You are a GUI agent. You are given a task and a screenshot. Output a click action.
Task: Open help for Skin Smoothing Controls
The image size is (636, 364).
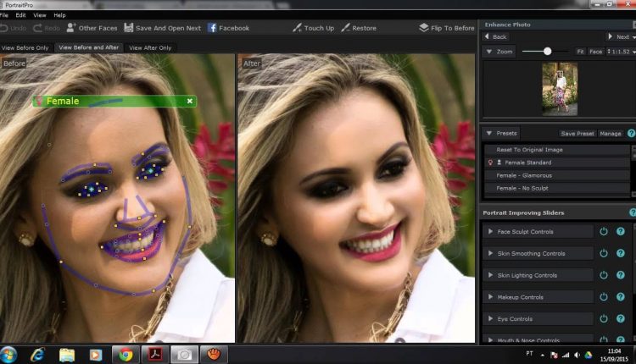click(621, 253)
